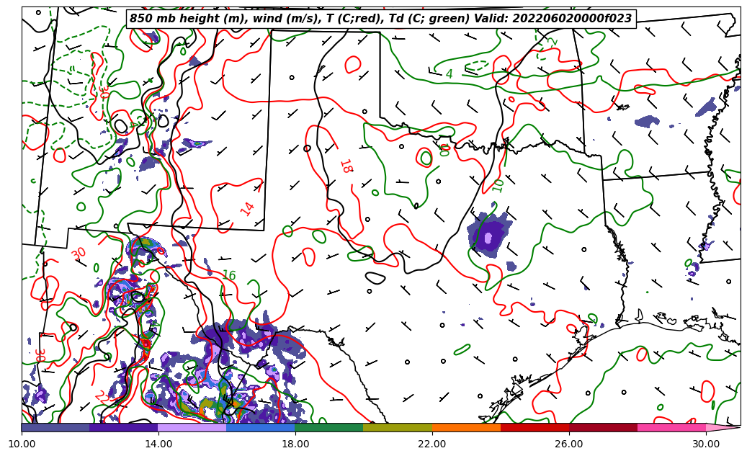Select the green 18–20 colorbar segment
This screenshot has width=747, height=456.
pyautogui.click(x=329, y=427)
